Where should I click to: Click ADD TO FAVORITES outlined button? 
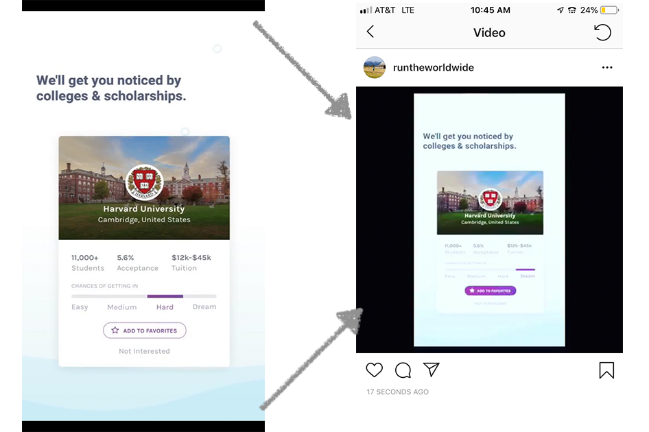(145, 331)
